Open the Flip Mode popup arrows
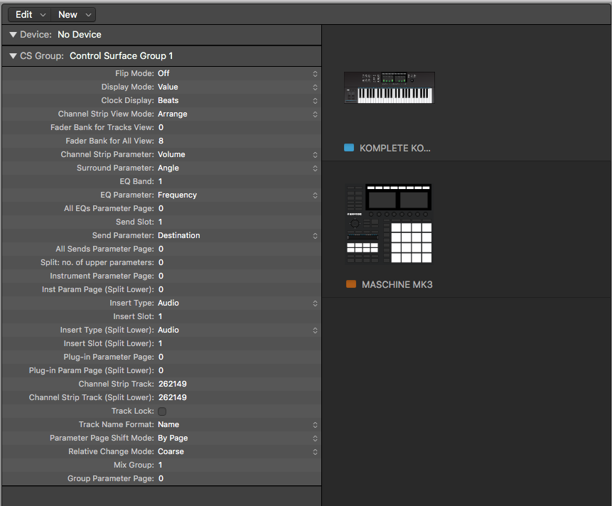Viewport: 612px width, 506px height. click(x=315, y=74)
